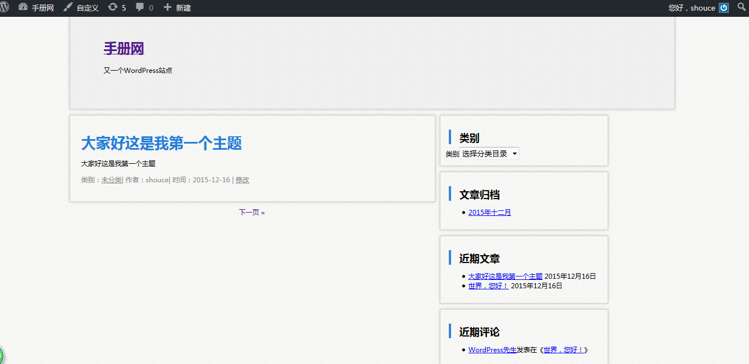
Task: Click the WordPress先生 commenter link
Action: click(x=492, y=350)
